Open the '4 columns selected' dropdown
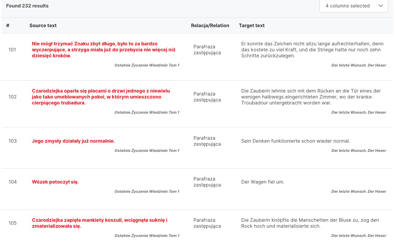Image resolution: width=396 pixels, height=245 pixels. click(x=347, y=6)
